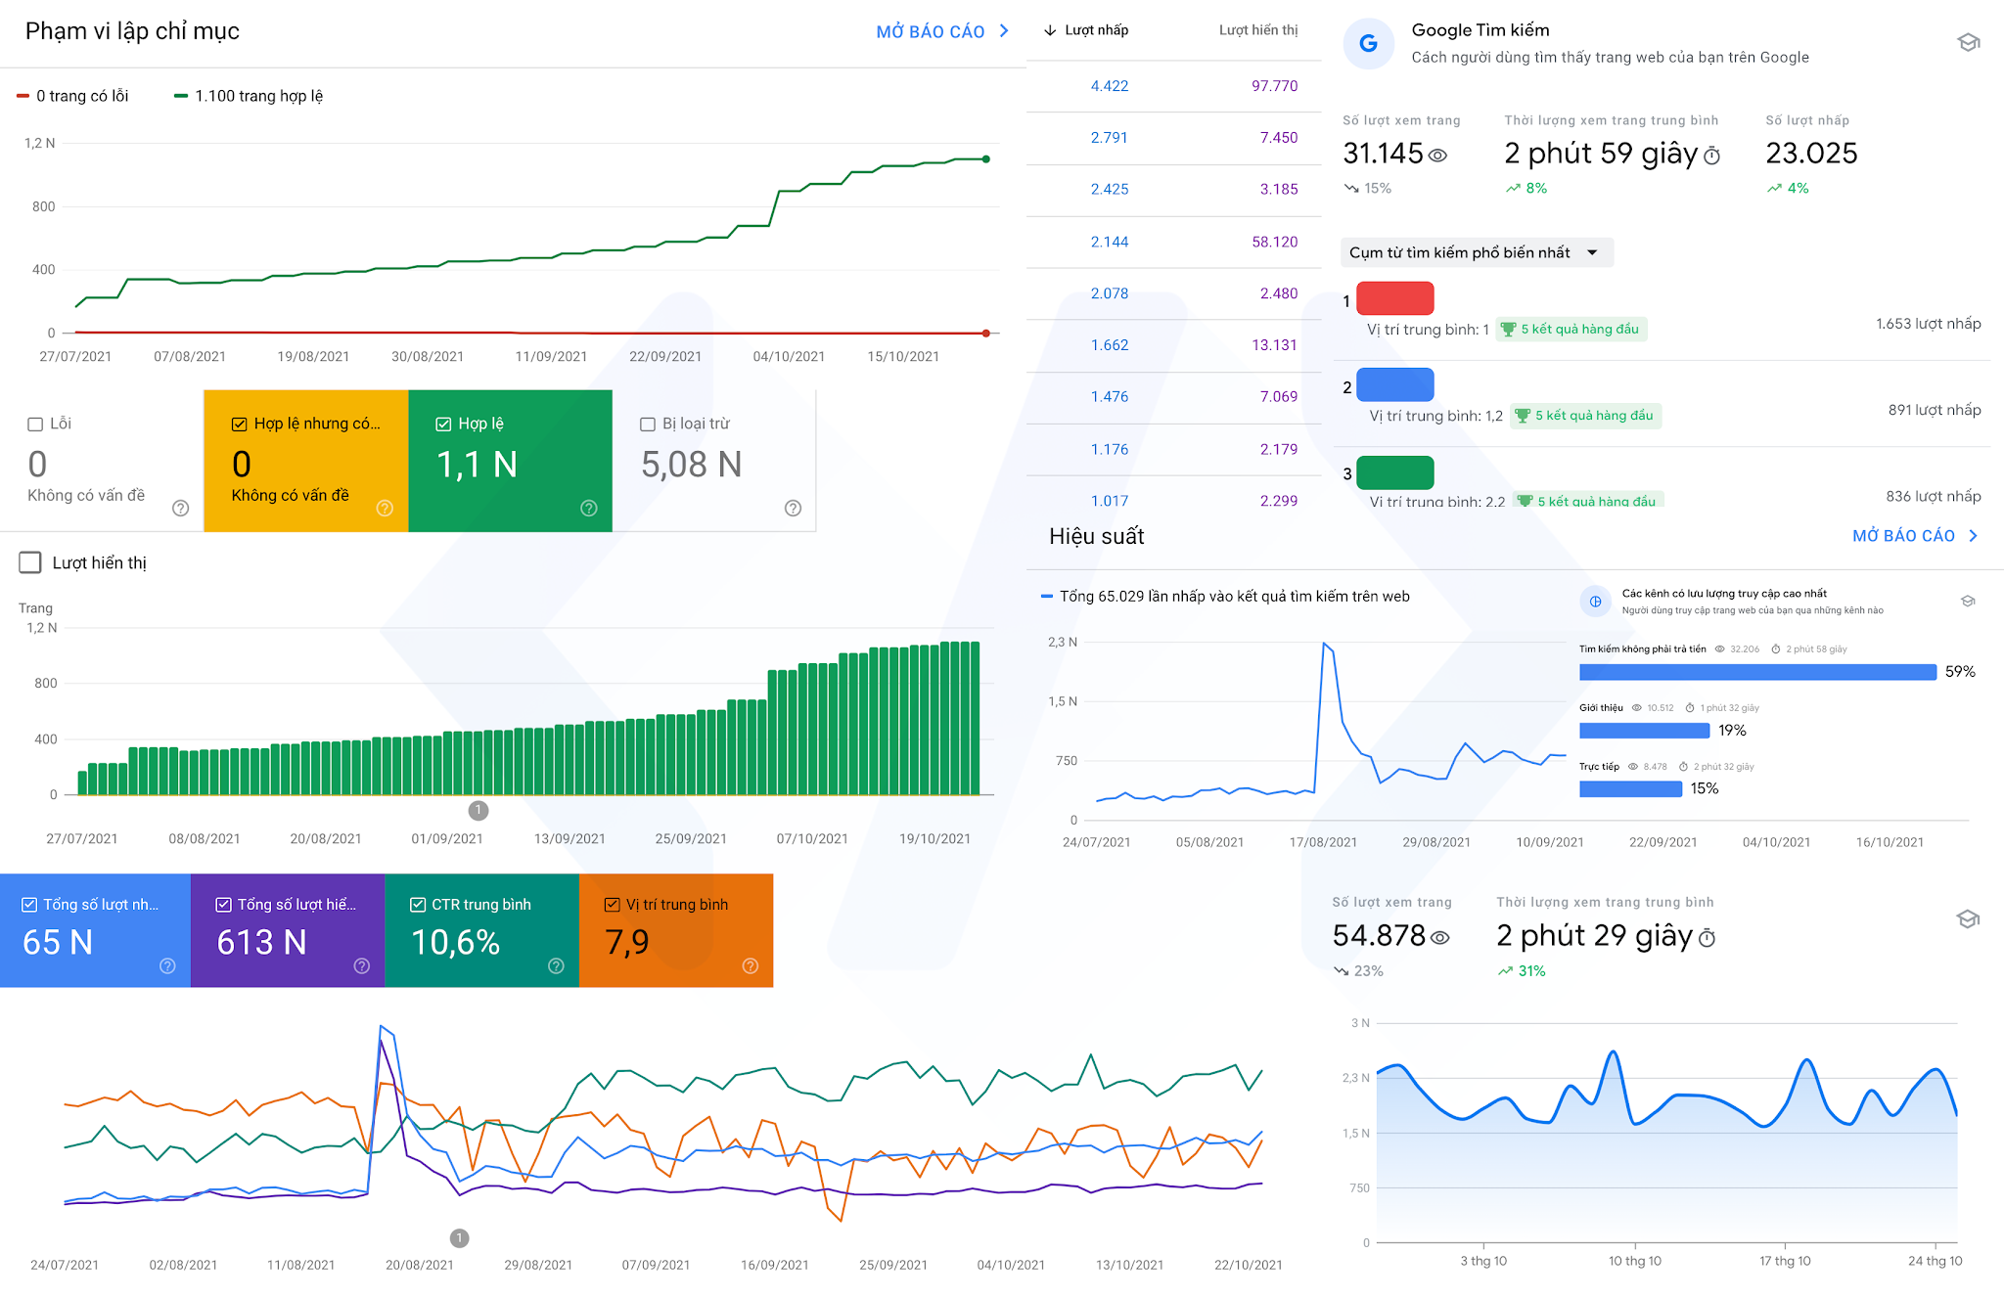Click the chevron next to performance MỞ BÁO CÁO
2004x1297 pixels.
tap(1973, 536)
